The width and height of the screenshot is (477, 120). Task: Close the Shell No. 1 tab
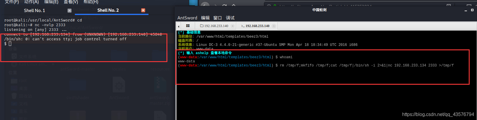[x=70, y=11]
